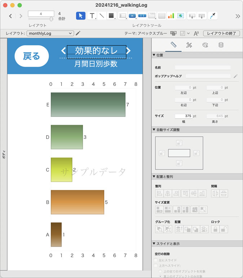Toggle the left anchor lock
The height and width of the screenshot is (278, 243).
162,153
